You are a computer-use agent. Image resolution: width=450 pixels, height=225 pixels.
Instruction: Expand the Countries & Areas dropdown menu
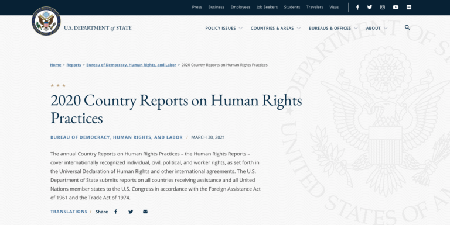[x=275, y=28]
